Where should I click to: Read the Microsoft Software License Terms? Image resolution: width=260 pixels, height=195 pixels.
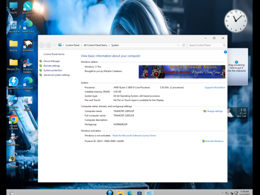[x=134, y=136]
